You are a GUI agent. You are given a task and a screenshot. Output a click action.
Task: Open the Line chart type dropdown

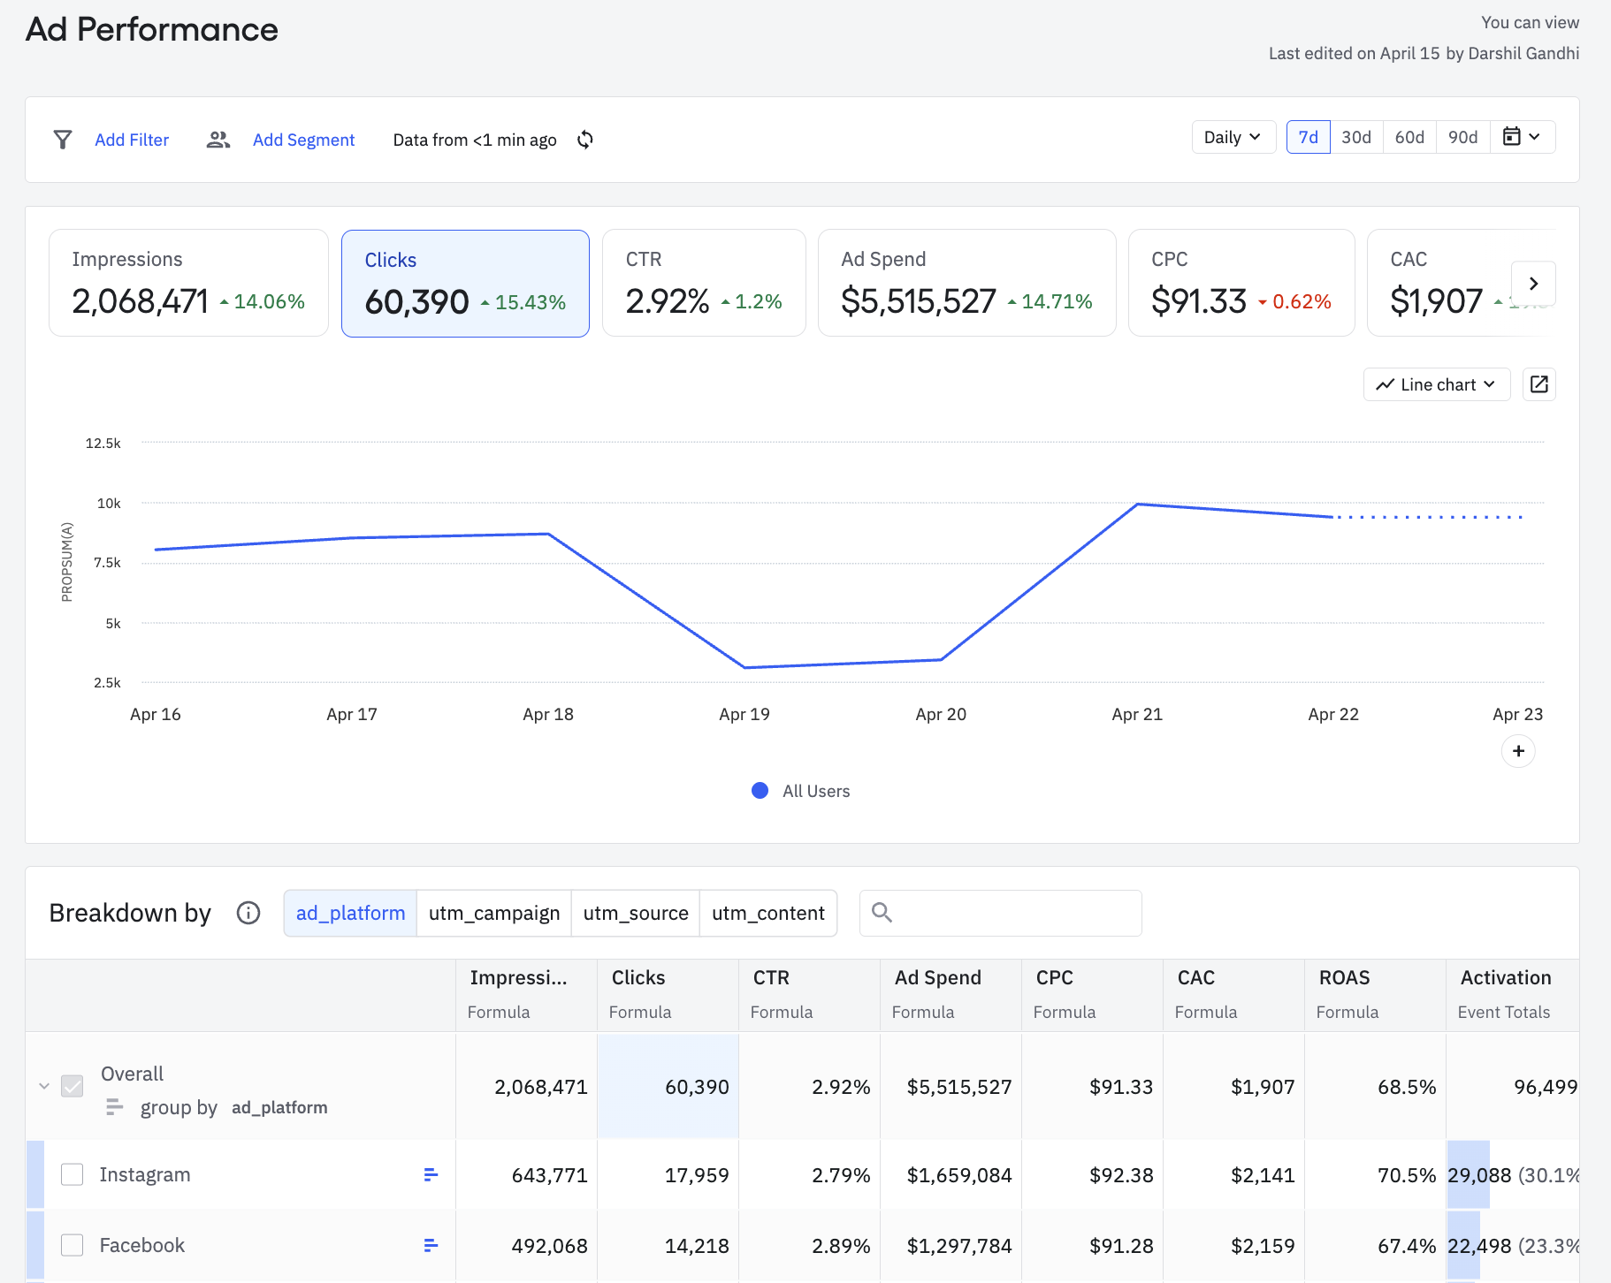click(x=1437, y=384)
